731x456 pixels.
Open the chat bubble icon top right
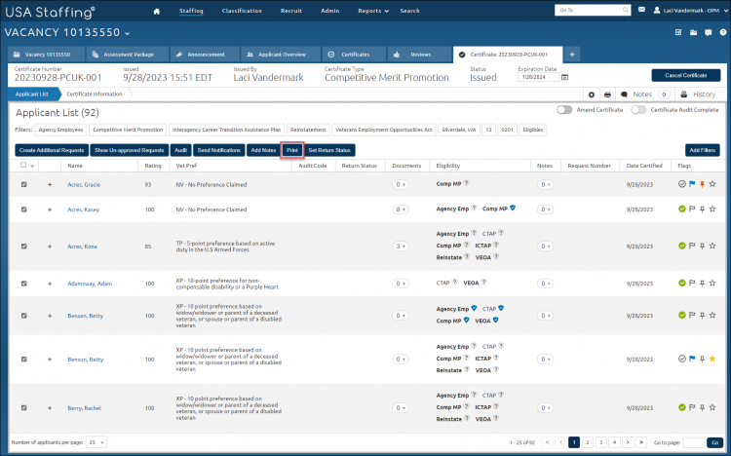coord(709,32)
